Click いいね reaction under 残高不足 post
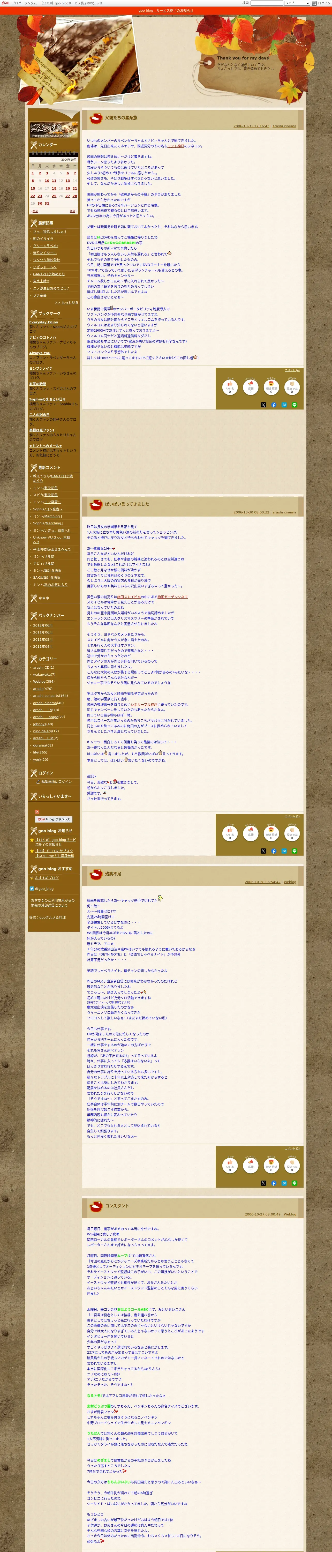332x1552 pixels. (x=230, y=1165)
